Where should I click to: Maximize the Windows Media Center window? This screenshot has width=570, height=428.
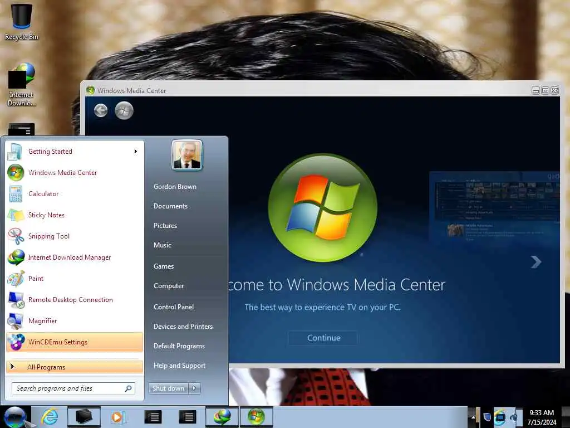(x=545, y=90)
